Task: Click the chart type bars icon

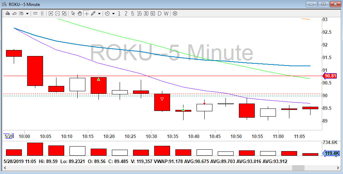Action: pos(8,13)
